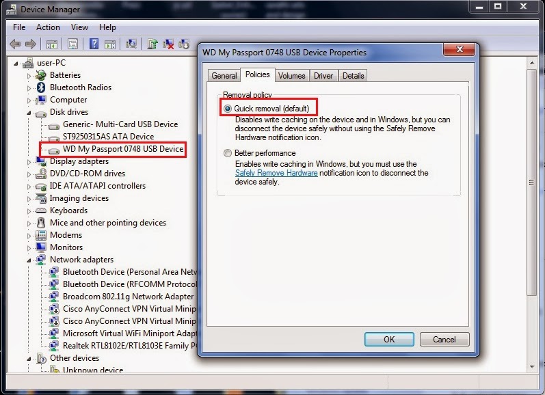
Task: Click the Disable device toolbar icon
Action: (184, 44)
